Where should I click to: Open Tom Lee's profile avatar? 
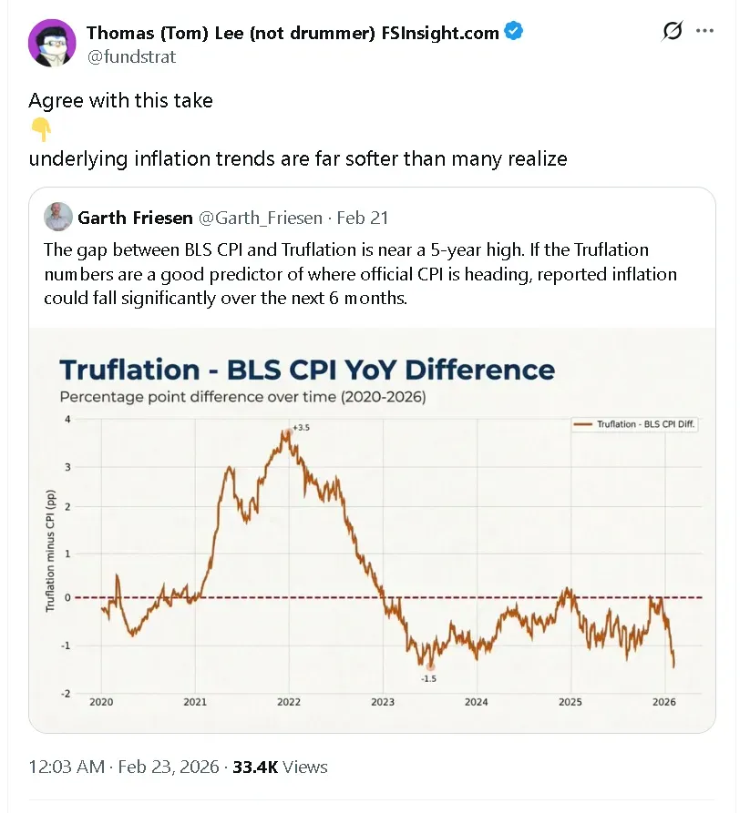[x=52, y=43]
